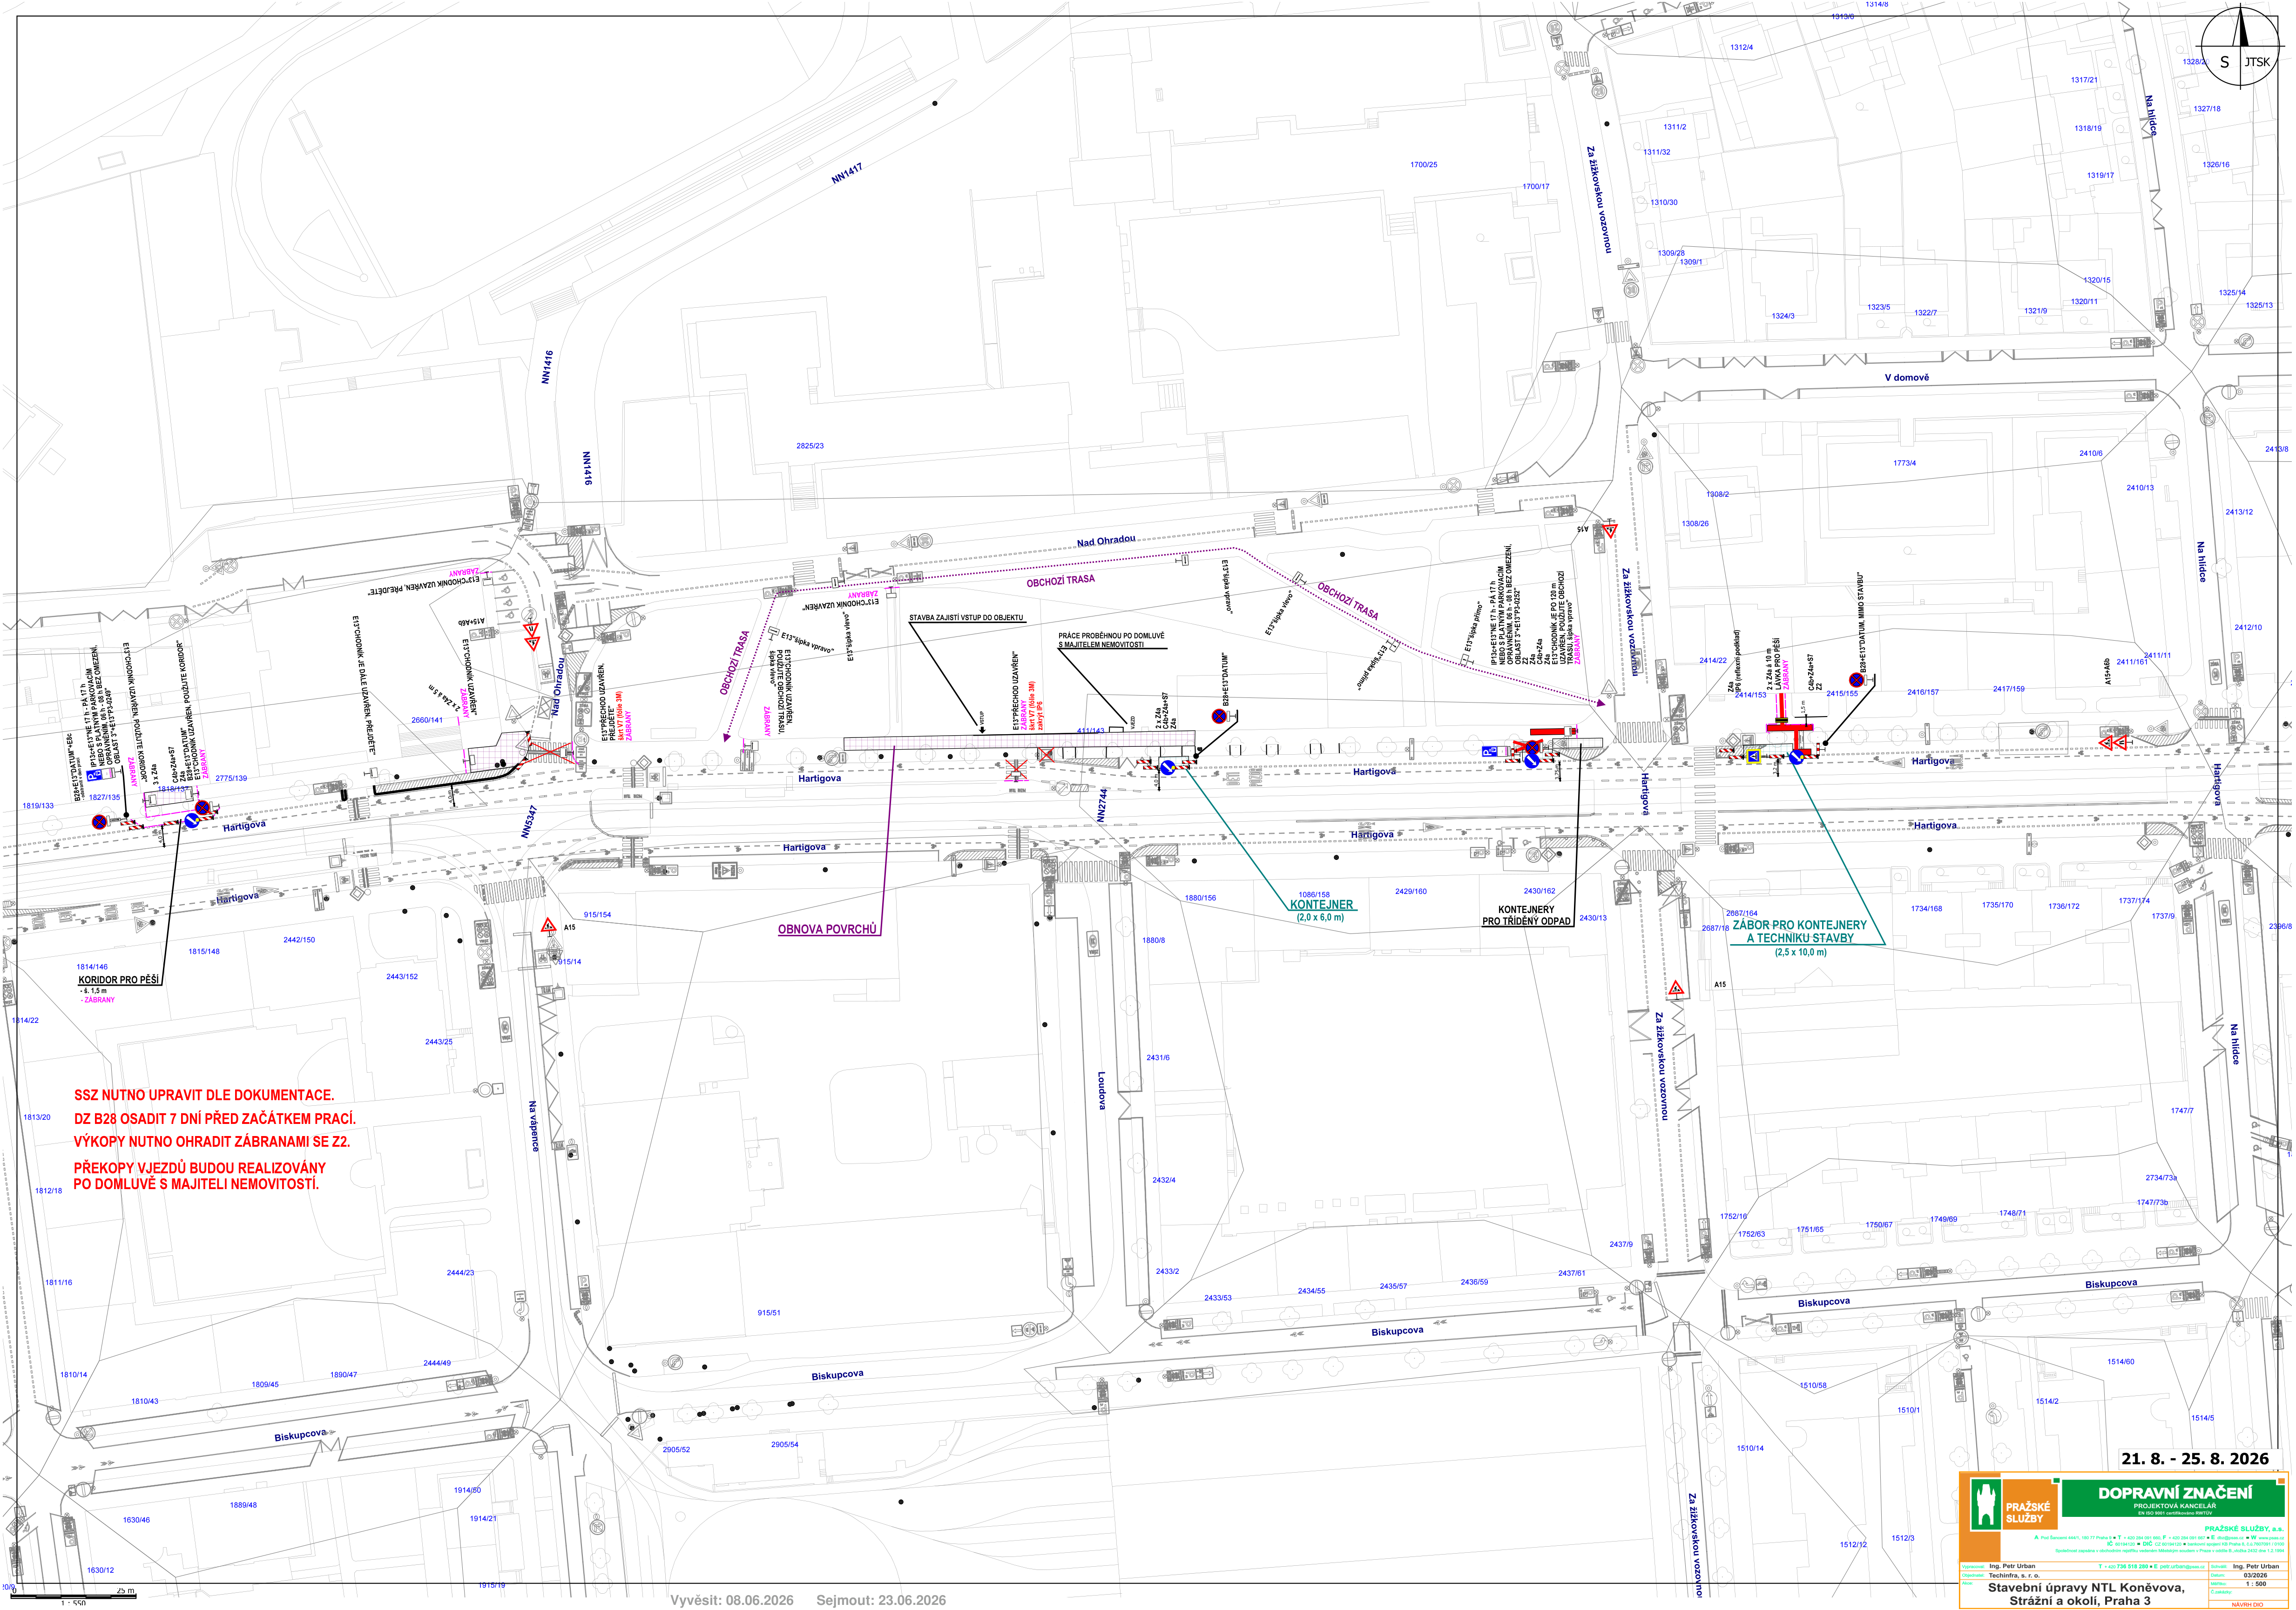Click the NÁVRH DIO cell
This screenshot has height=1610, width=2296.
[2247, 1604]
